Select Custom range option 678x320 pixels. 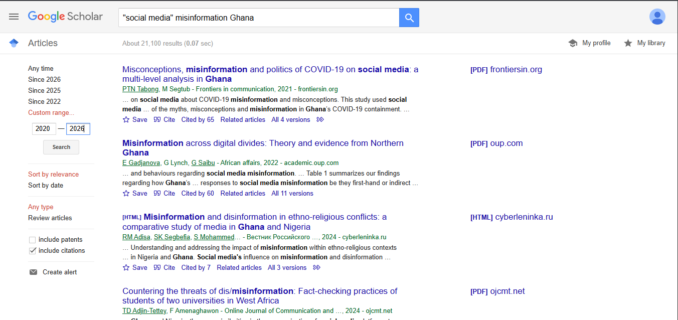tap(51, 112)
